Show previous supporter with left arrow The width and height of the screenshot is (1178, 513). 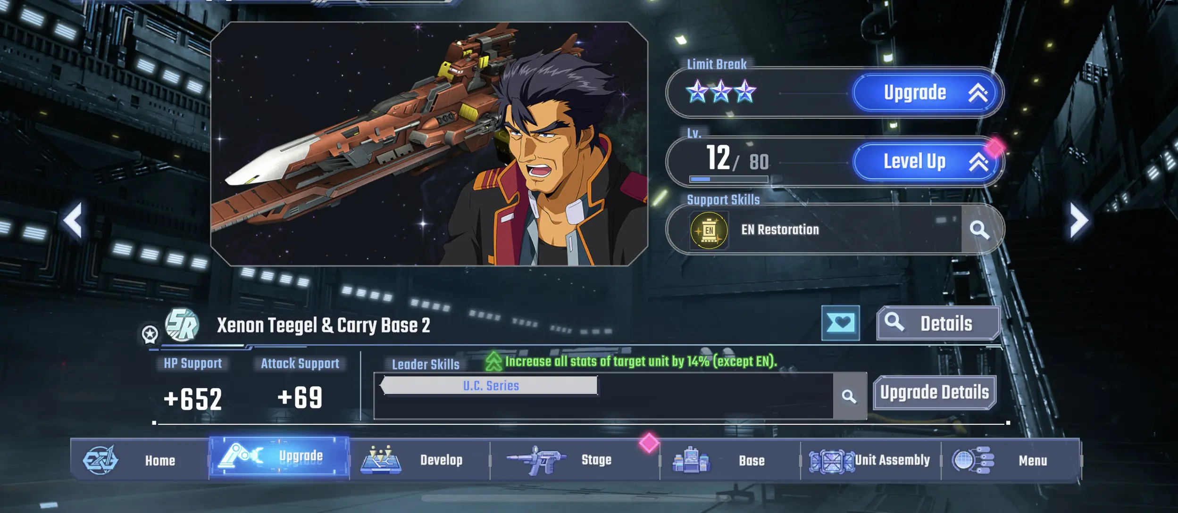point(73,220)
